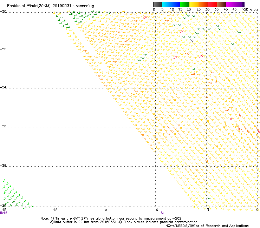Click the cyan 5-10 knots legend swatch
The height and width of the screenshot is (228, 260).
[167, 4]
